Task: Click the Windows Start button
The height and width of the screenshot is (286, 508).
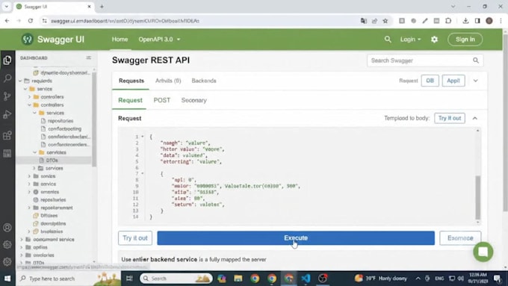Action: (x=7, y=279)
